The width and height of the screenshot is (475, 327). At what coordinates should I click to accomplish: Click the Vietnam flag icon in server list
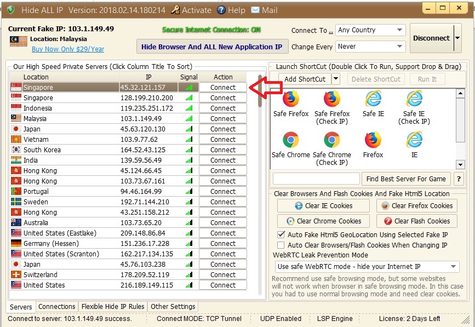[16, 139]
